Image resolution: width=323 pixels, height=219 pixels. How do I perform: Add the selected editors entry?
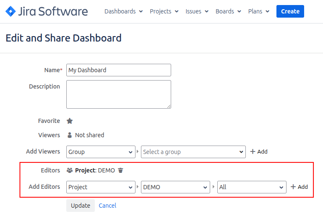[299, 187]
